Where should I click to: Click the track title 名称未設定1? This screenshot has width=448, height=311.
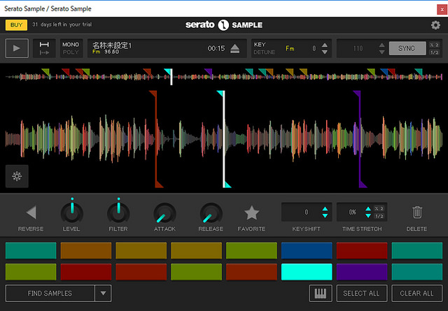pyautogui.click(x=112, y=45)
